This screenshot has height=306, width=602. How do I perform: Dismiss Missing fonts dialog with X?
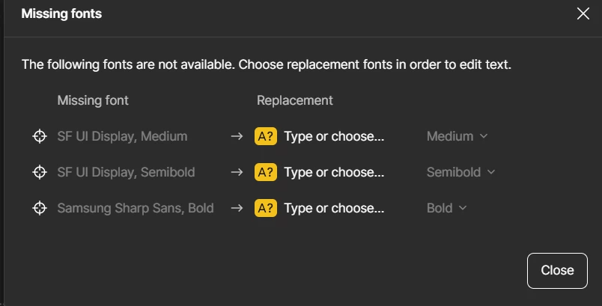click(x=583, y=13)
